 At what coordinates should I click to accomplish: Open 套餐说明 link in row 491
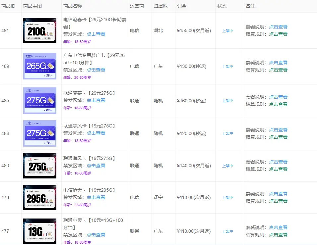(x=278, y=27)
